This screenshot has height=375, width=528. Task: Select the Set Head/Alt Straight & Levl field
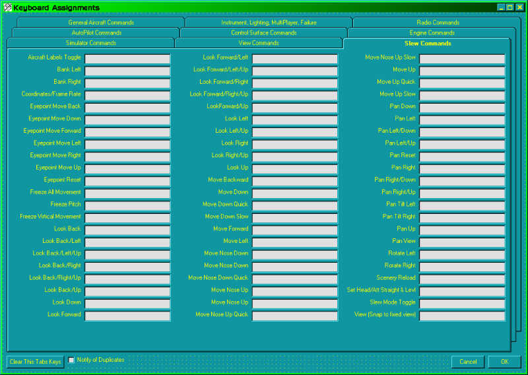[x=462, y=291]
